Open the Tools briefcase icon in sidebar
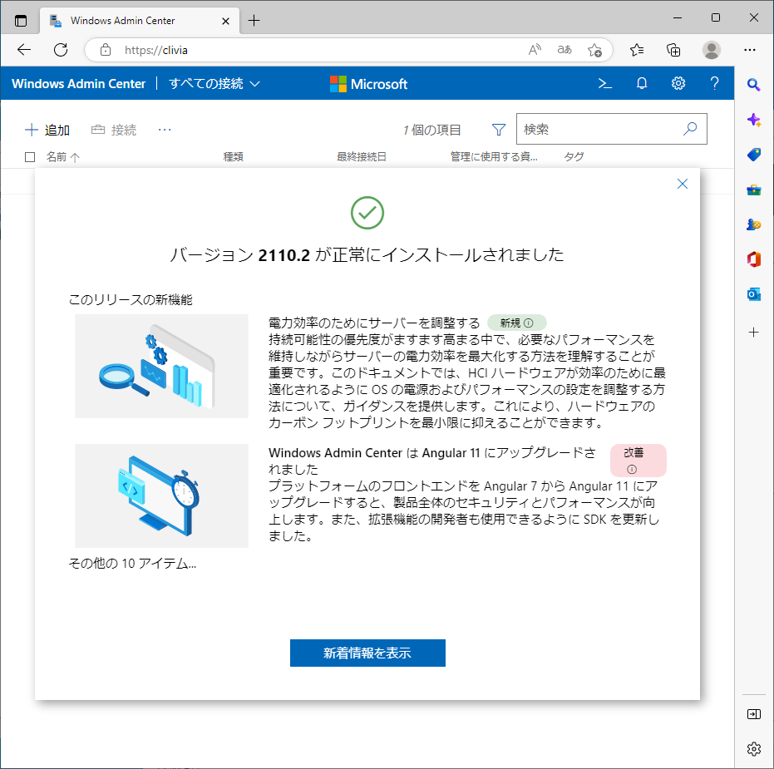Screen dimensions: 774x769 click(x=753, y=190)
